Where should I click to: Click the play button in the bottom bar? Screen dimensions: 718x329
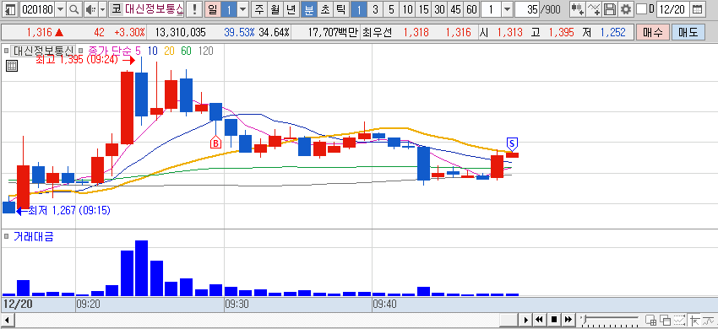coord(526,320)
